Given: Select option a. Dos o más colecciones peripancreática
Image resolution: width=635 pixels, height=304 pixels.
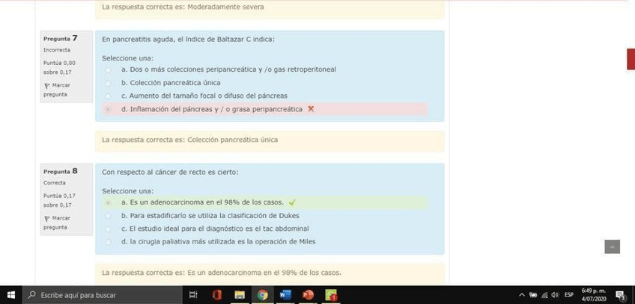Looking at the screenshot, I should (x=108, y=70).
